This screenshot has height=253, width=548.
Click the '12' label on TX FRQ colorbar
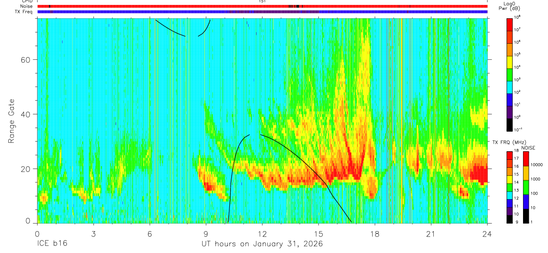coord(517,198)
